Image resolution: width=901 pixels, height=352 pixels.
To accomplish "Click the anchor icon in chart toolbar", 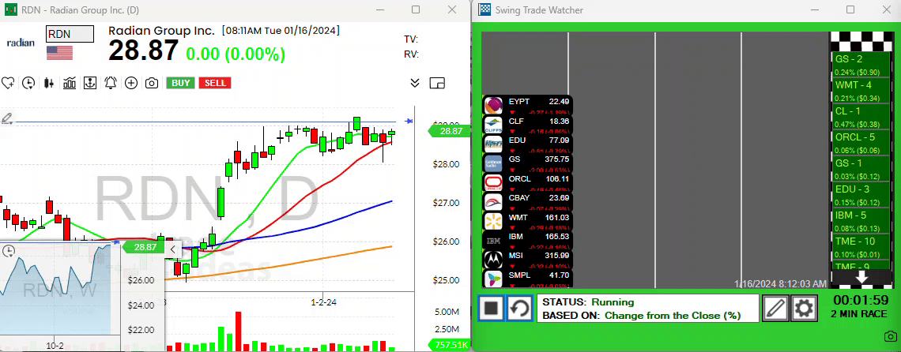I will pyautogui.click(x=90, y=83).
